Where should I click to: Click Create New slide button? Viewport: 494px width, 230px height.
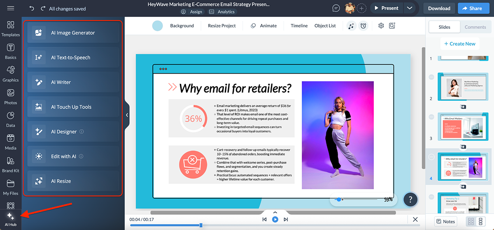click(x=459, y=44)
